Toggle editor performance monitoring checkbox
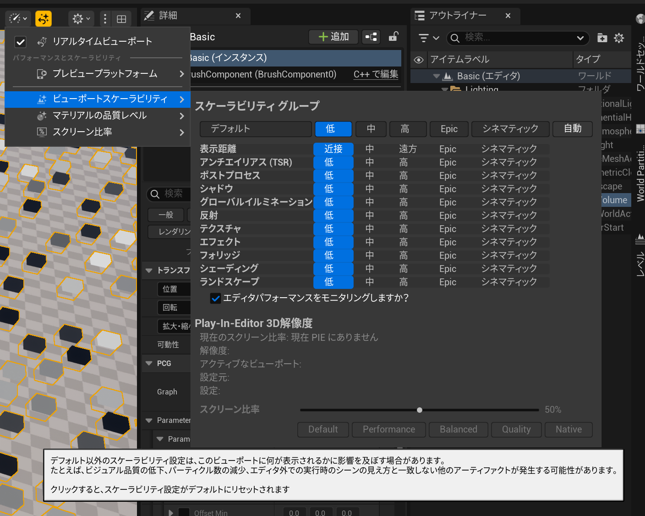Image resolution: width=645 pixels, height=516 pixels. (216, 298)
